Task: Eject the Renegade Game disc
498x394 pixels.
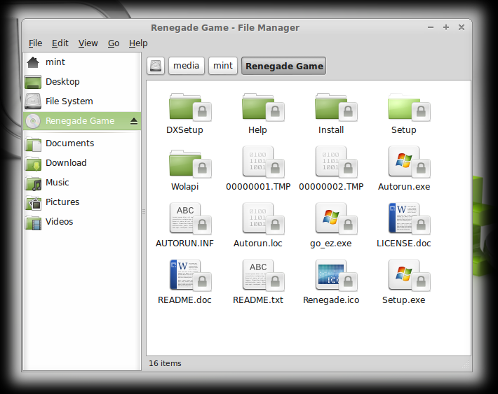Action: 134,121
